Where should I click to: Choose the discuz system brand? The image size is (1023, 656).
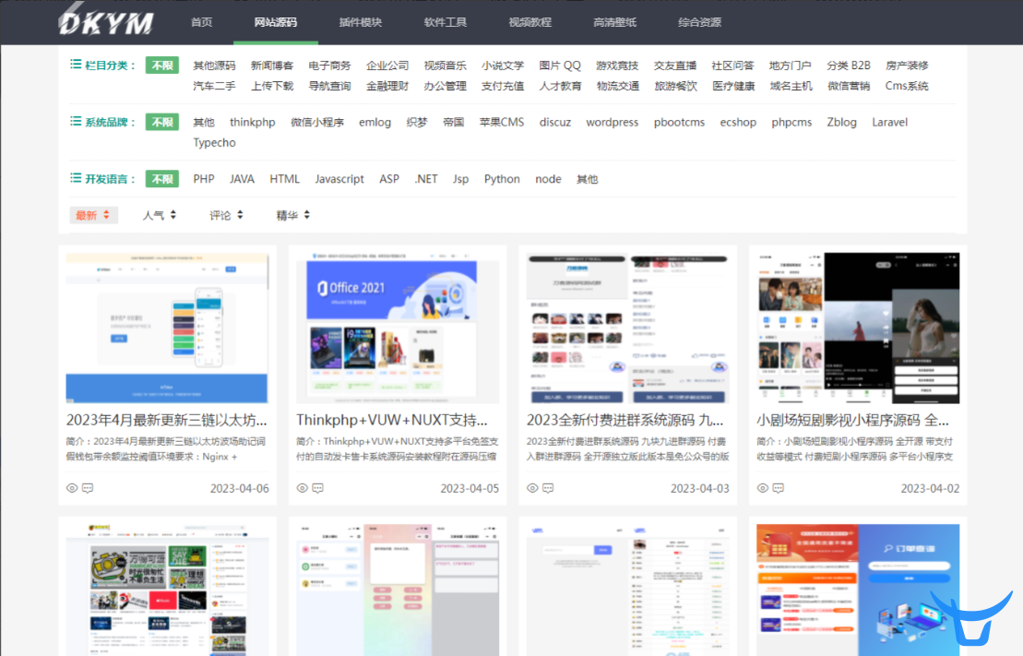click(x=555, y=122)
